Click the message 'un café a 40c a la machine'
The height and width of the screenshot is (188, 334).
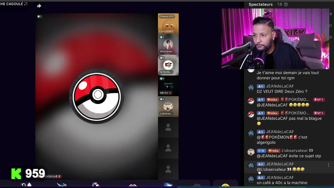click(x=282, y=183)
